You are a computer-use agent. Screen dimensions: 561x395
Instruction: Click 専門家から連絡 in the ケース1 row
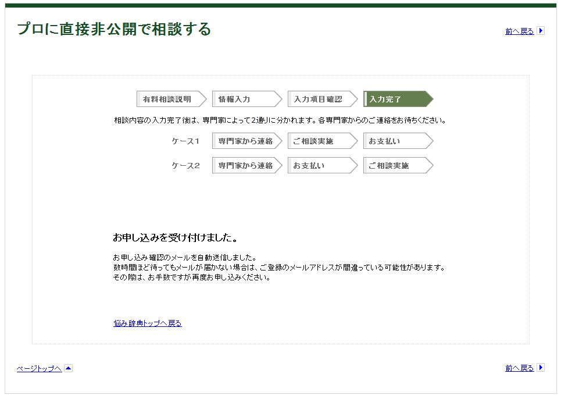(247, 141)
